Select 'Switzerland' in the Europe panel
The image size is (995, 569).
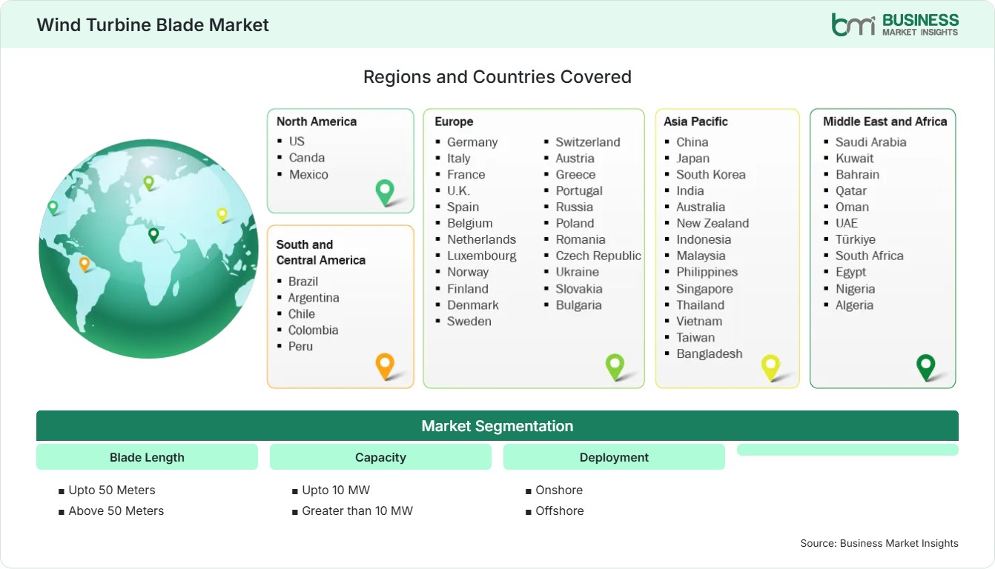[x=588, y=142]
